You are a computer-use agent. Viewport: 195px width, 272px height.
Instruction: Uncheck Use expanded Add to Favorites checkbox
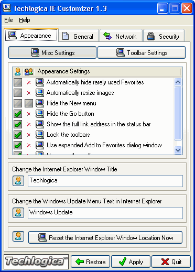[x=18, y=145]
